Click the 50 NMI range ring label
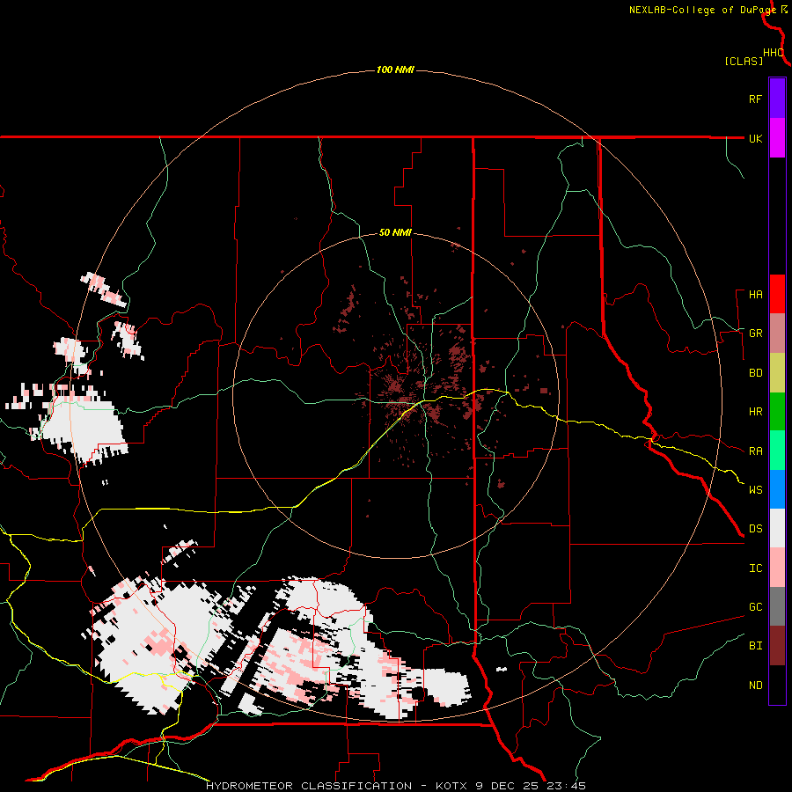Screen dimensions: 792x792 click(395, 232)
